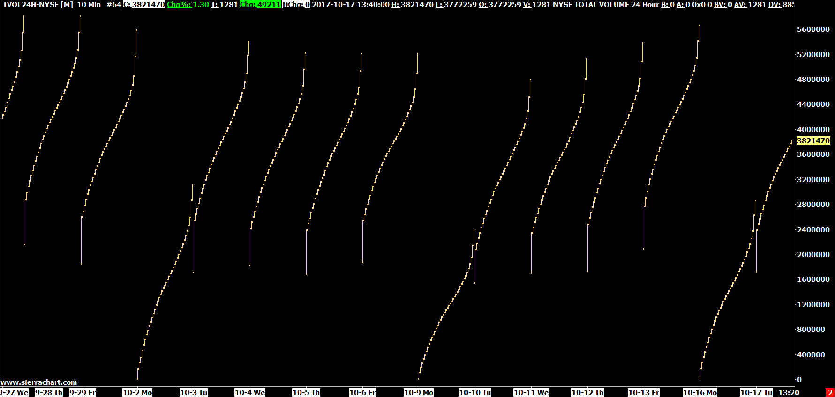Select the 400000 scale value
The height and width of the screenshot is (397, 835).
click(x=811, y=354)
